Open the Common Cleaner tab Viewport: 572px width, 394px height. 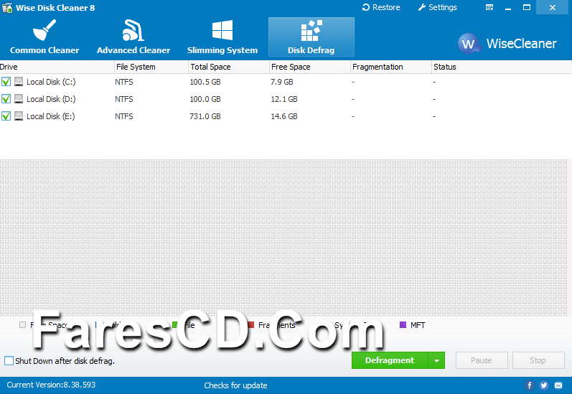tap(44, 37)
